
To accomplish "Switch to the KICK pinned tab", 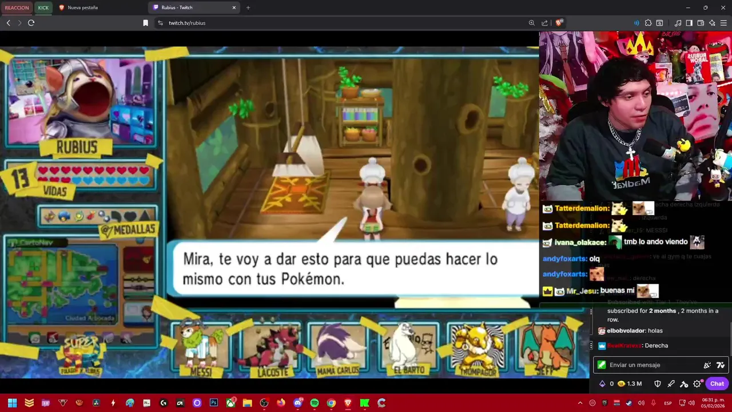I will [43, 7].
